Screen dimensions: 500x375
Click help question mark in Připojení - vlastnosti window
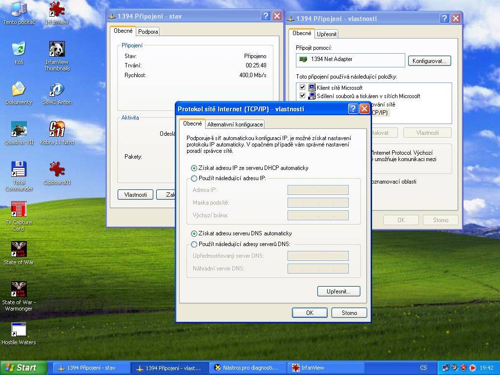click(x=444, y=19)
